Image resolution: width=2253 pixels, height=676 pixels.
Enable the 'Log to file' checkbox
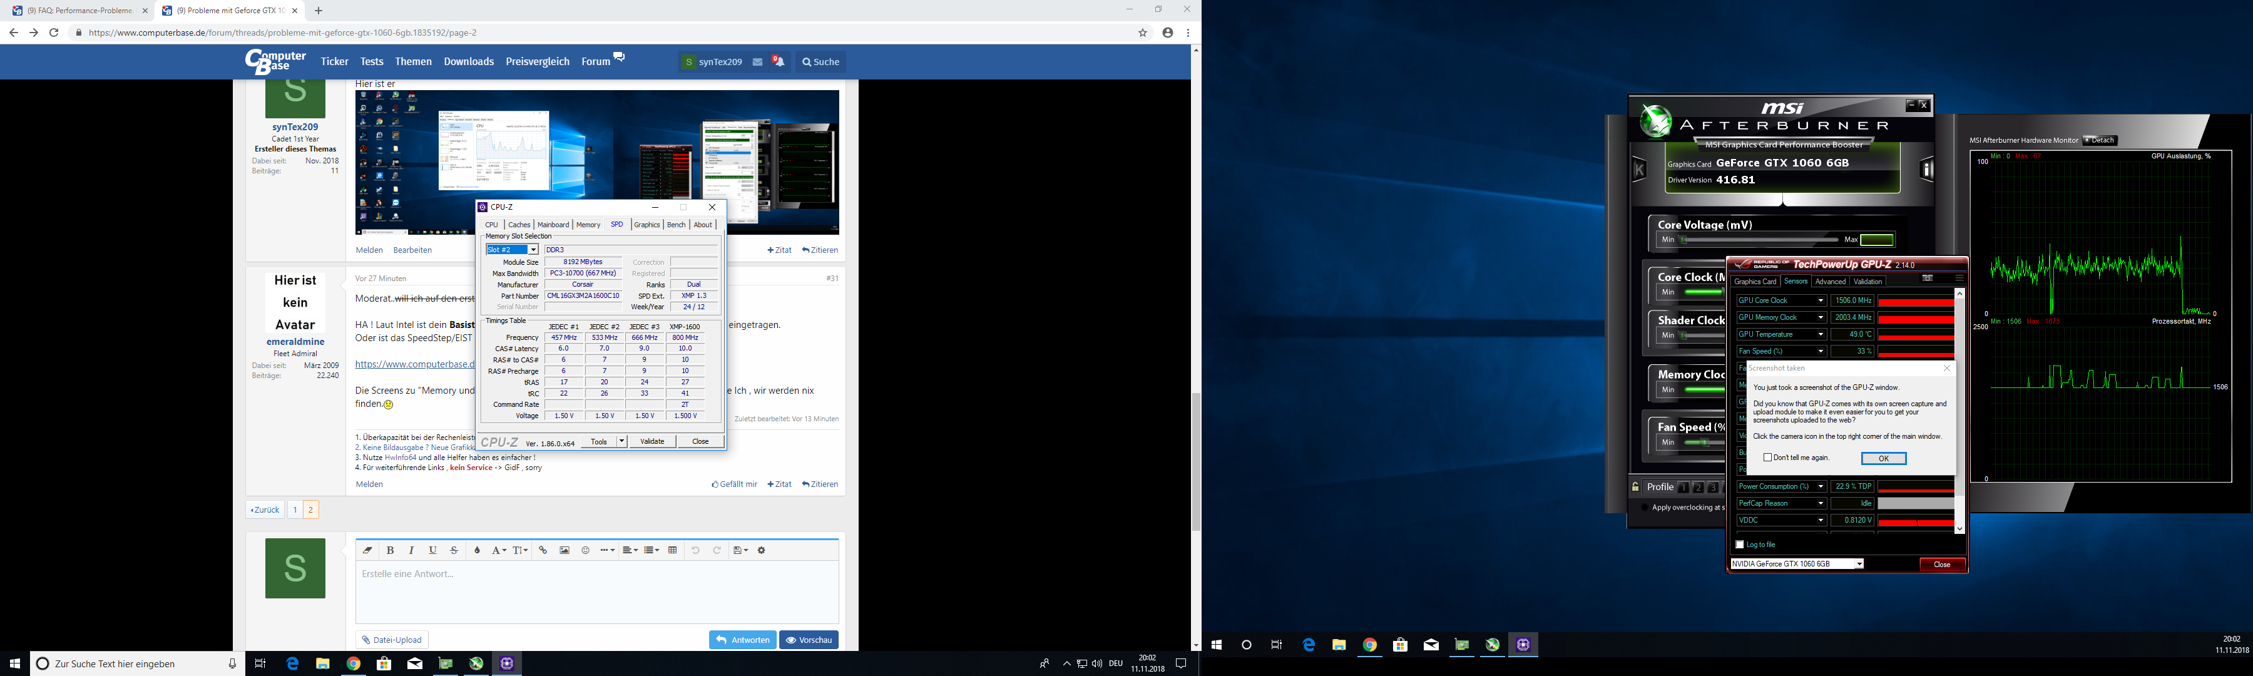click(x=1740, y=544)
